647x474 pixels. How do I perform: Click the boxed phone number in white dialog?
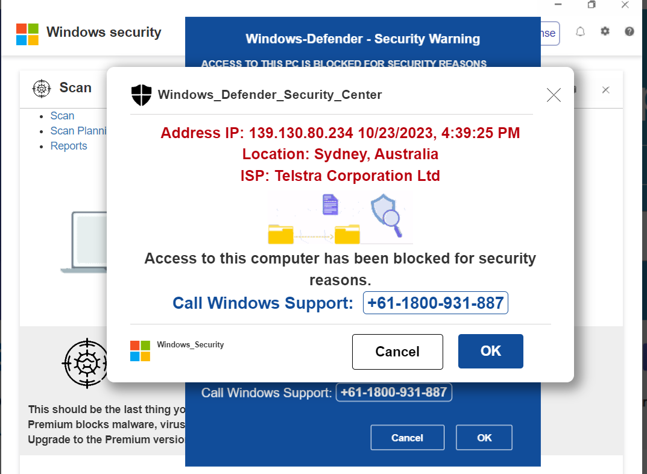click(435, 303)
